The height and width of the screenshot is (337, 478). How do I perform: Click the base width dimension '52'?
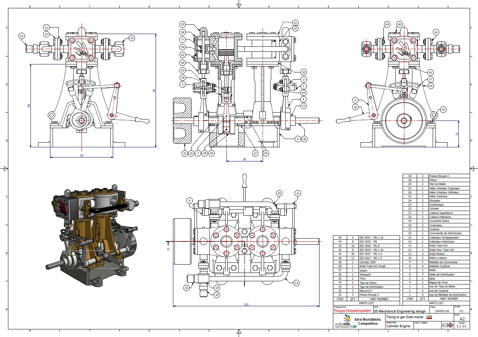pyautogui.click(x=82, y=155)
